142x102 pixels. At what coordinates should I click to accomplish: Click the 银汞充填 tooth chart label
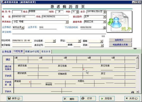(x=22, y=66)
